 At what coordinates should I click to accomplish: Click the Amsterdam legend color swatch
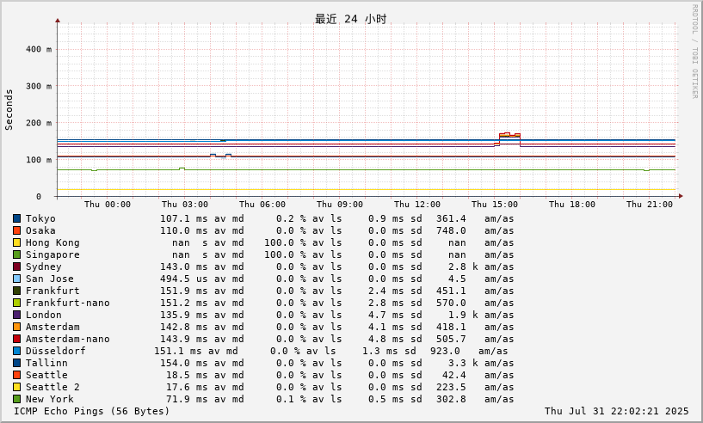[16, 328]
